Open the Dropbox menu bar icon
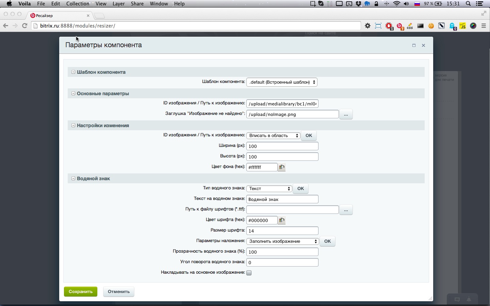The height and width of the screenshot is (306, 490). (x=358, y=4)
